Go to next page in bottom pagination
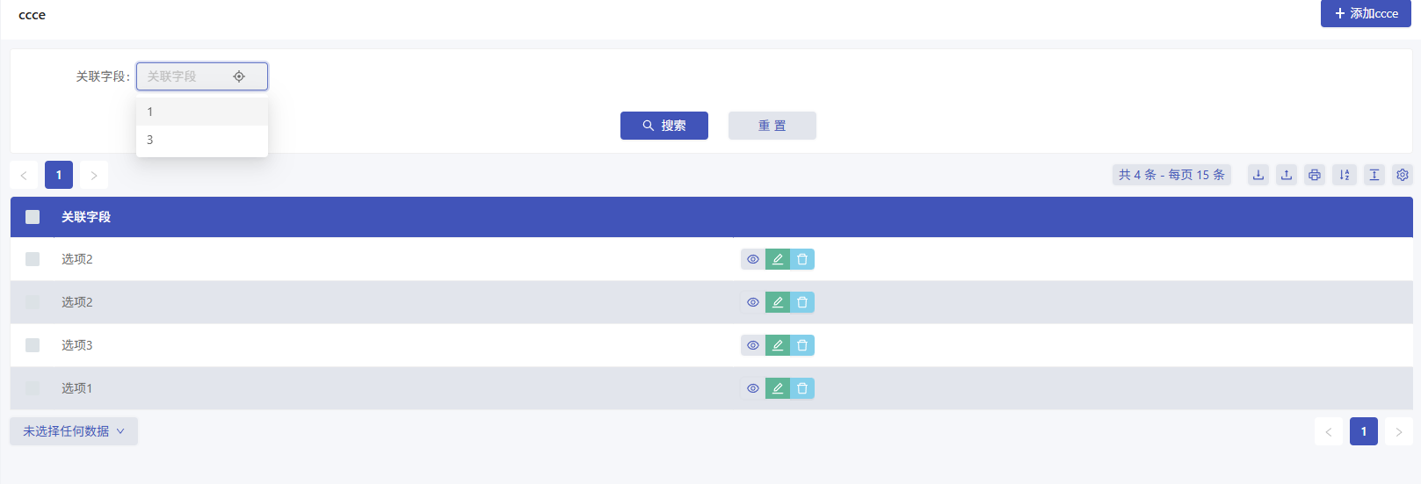The image size is (1421, 484). pos(1399,431)
